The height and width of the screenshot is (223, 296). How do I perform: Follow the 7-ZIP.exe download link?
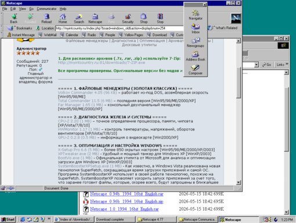(x=102, y=63)
